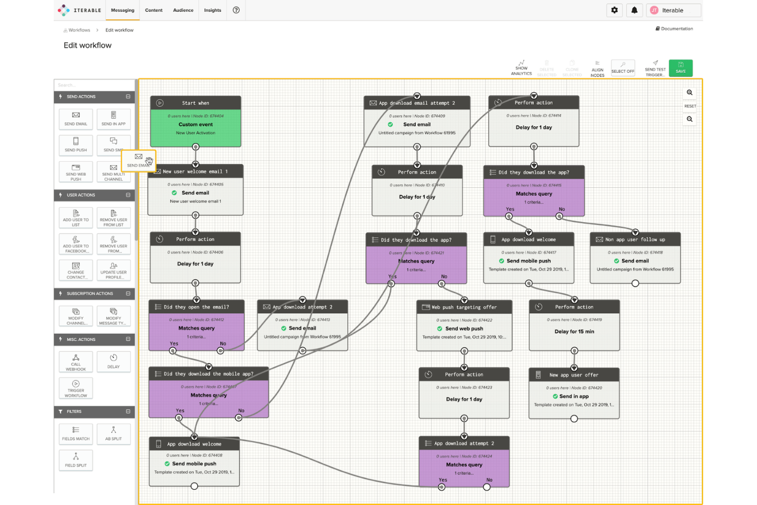Click Send Test Trigger toolbar item

(655, 69)
